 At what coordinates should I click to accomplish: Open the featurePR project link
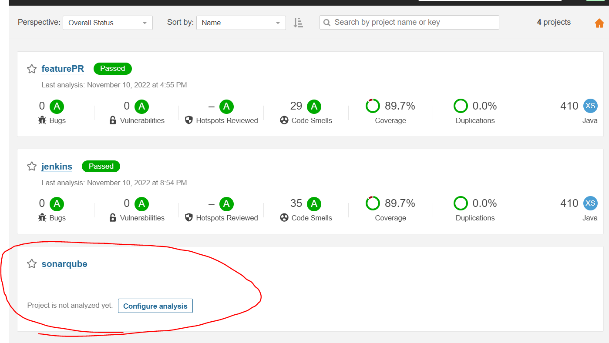pyautogui.click(x=63, y=69)
